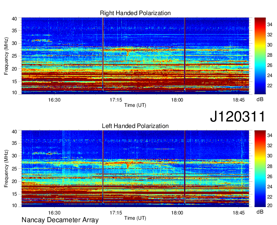Click the 'dB' label of bottom colorbar
This screenshot has height=225, width=277.
(260, 212)
